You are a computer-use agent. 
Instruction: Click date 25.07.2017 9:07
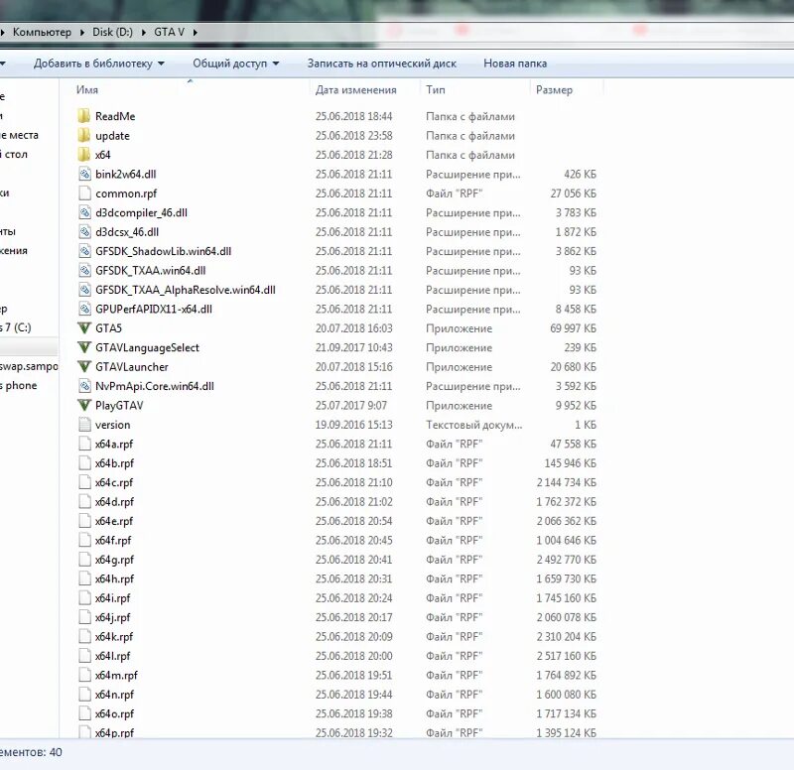coord(351,405)
